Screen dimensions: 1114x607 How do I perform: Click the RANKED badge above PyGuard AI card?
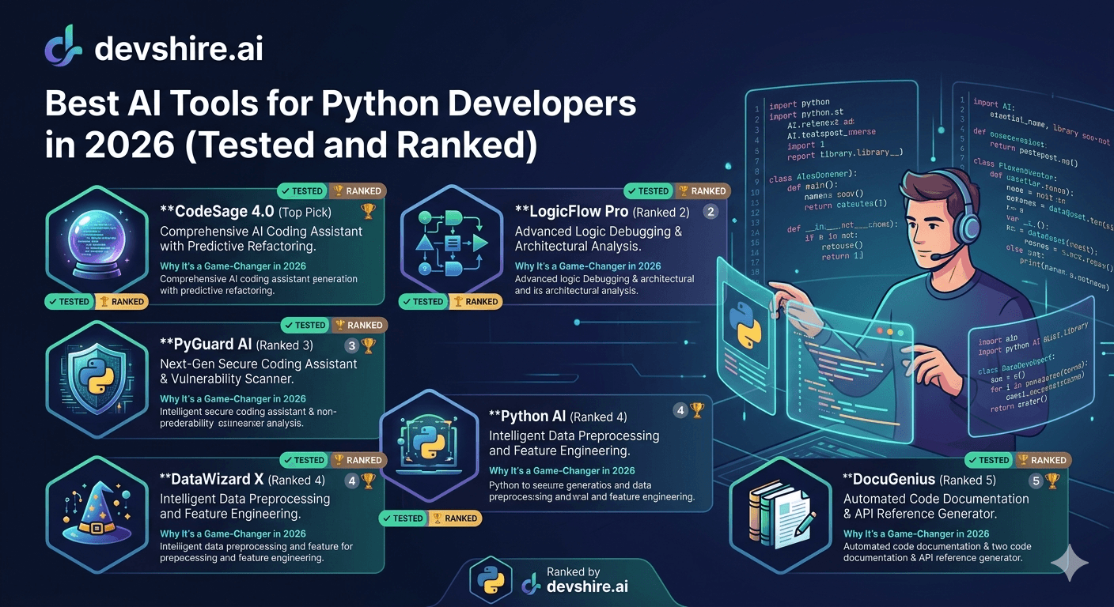point(358,325)
